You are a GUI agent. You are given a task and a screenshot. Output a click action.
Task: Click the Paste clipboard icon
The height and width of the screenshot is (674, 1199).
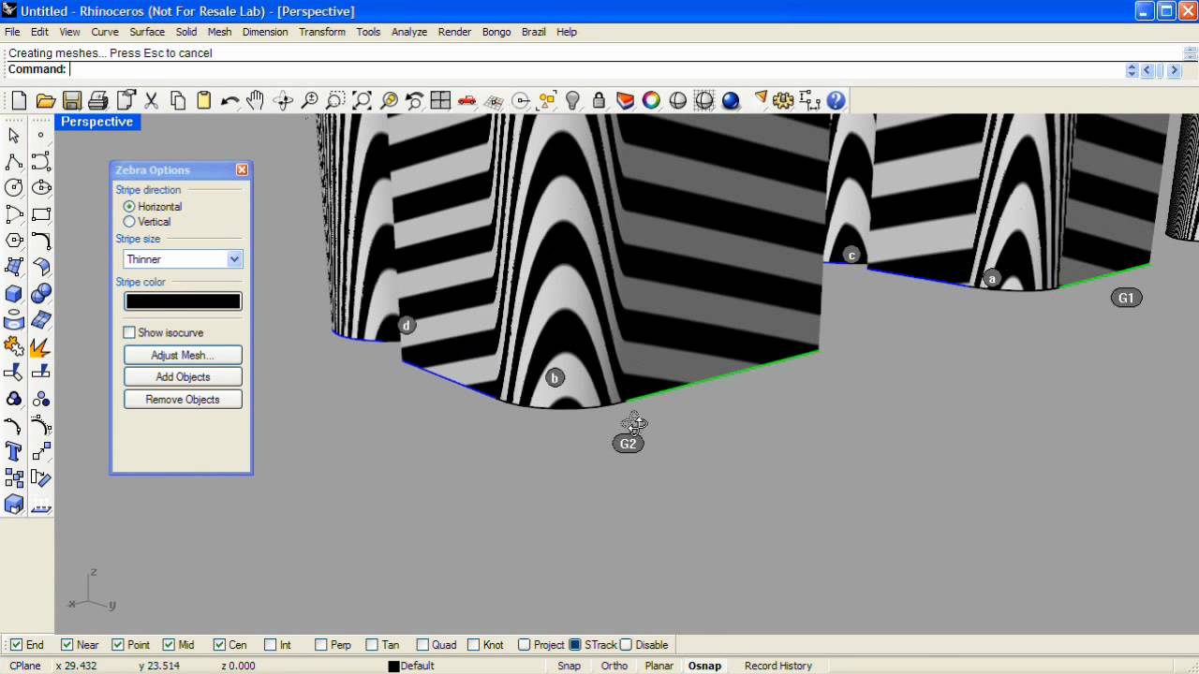[x=203, y=100]
